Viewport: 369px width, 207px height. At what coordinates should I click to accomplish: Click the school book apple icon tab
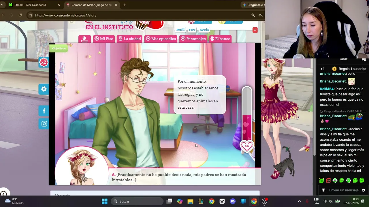point(84,39)
